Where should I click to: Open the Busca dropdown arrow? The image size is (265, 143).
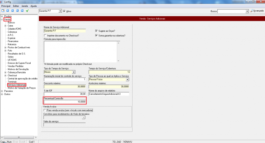pyautogui.click(x=247, y=11)
